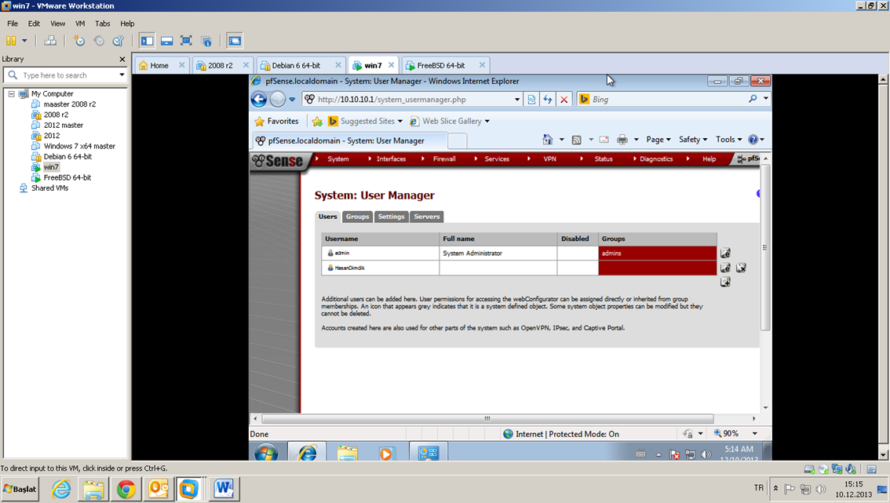Open the VMware Tabs menu
Screen dimensions: 890x503
103,24
